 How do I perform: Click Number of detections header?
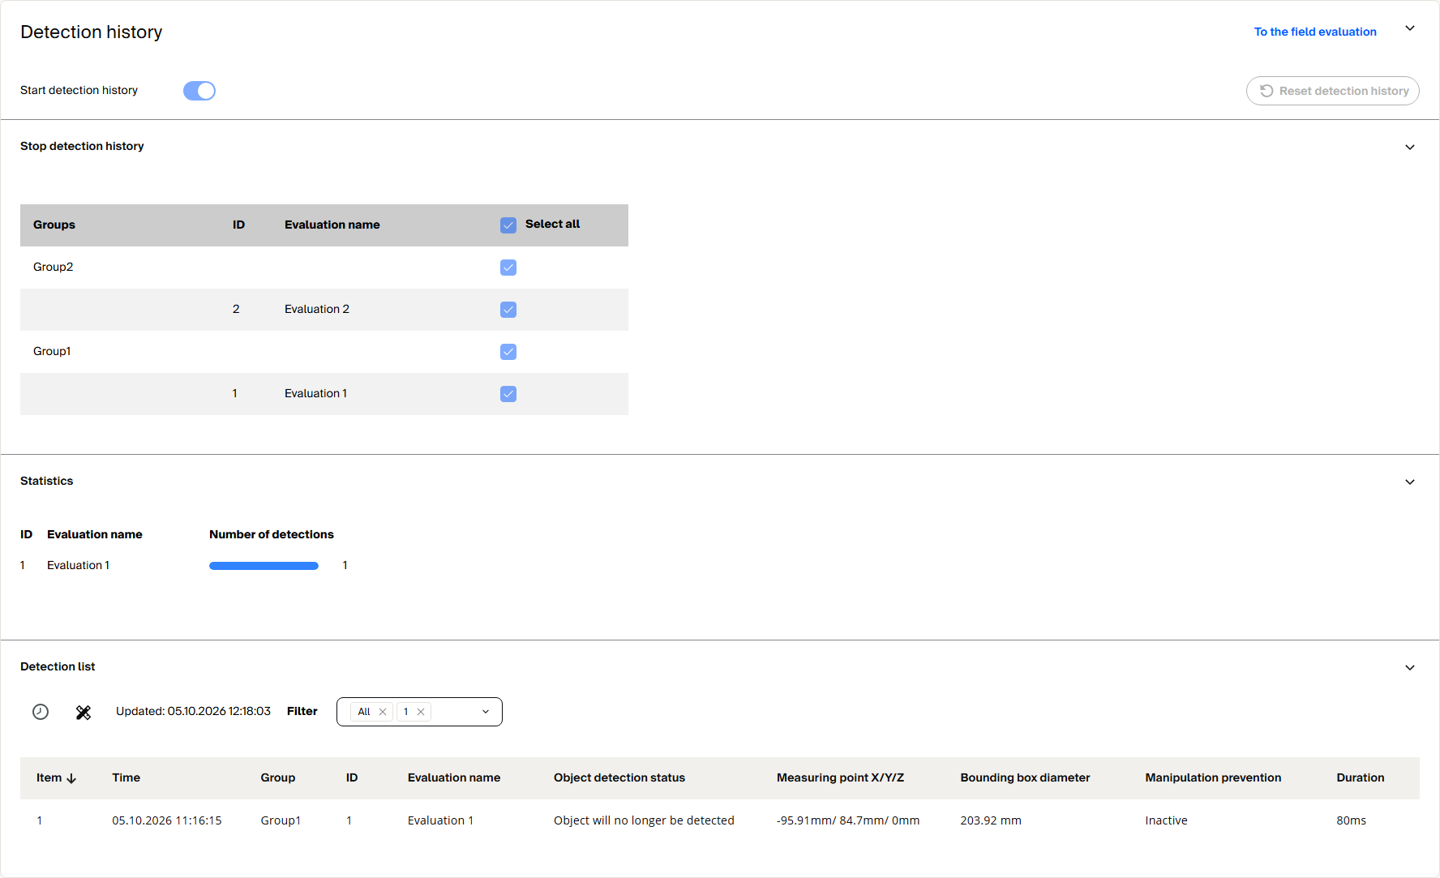[272, 534]
